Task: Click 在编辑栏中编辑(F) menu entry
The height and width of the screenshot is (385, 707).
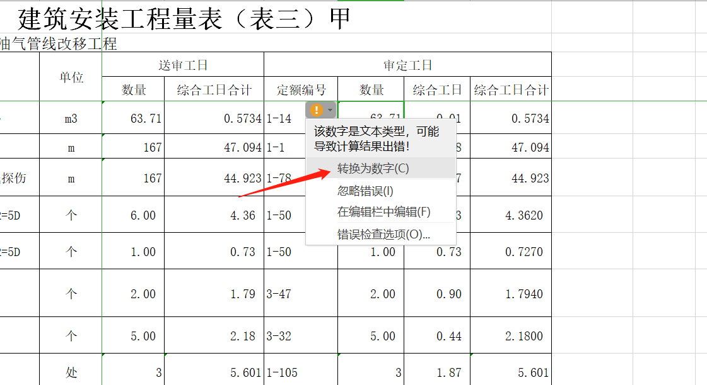Action: point(383,212)
